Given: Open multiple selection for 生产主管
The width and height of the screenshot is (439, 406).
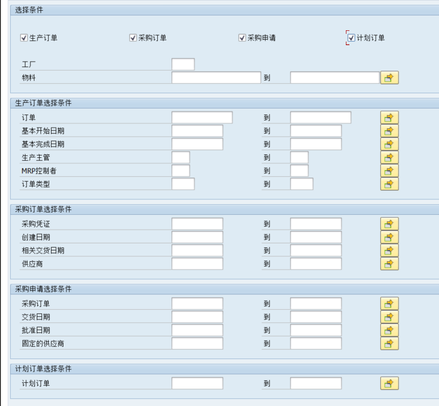Looking at the screenshot, I should pyautogui.click(x=389, y=157).
